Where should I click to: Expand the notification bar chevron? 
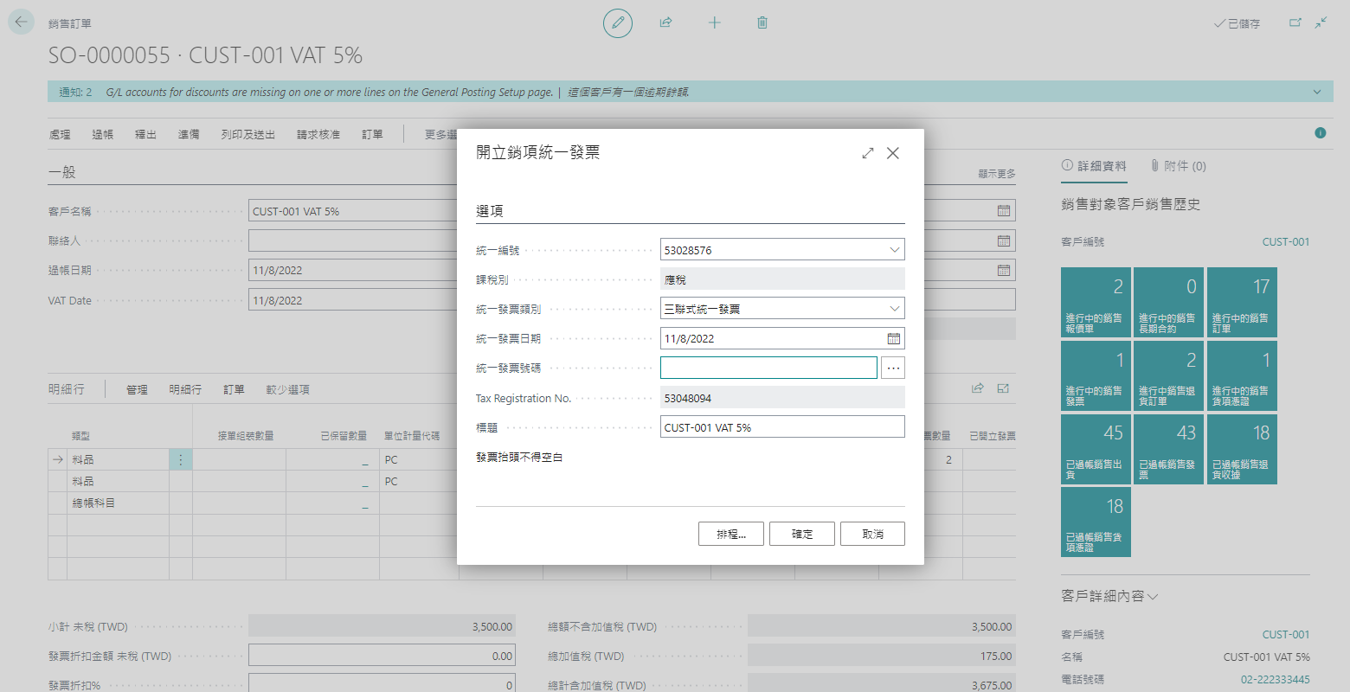point(1317,92)
